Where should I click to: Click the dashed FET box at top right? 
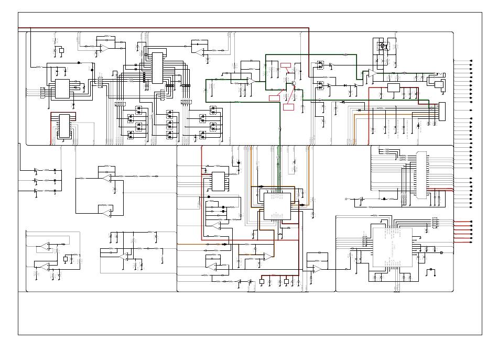[x=383, y=46]
